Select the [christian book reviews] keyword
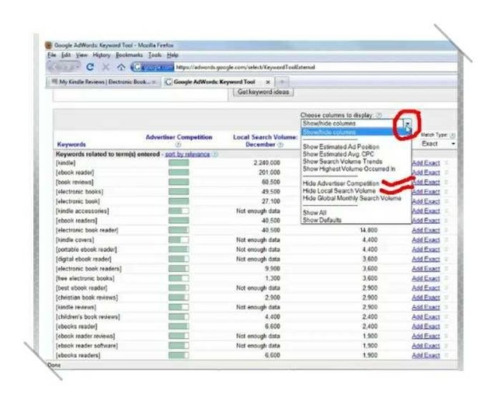The height and width of the screenshot is (405, 497). pos(87,298)
